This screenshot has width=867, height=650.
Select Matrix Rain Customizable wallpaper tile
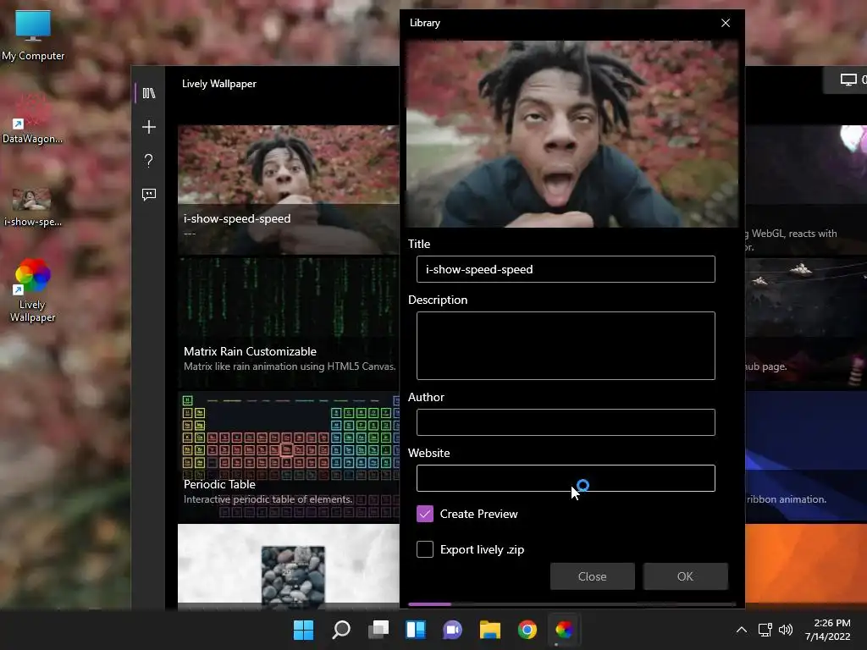289,322
